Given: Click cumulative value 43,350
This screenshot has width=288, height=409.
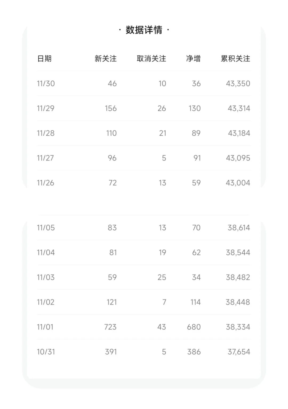Looking at the screenshot, I should [x=238, y=83].
